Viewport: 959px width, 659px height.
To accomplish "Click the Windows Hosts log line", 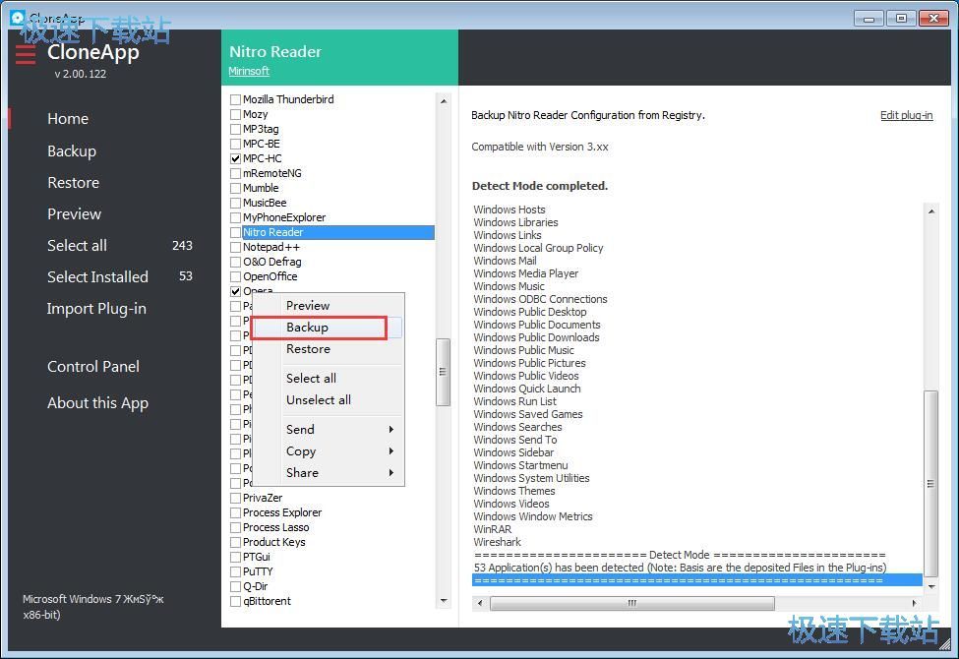I will pyautogui.click(x=509, y=210).
